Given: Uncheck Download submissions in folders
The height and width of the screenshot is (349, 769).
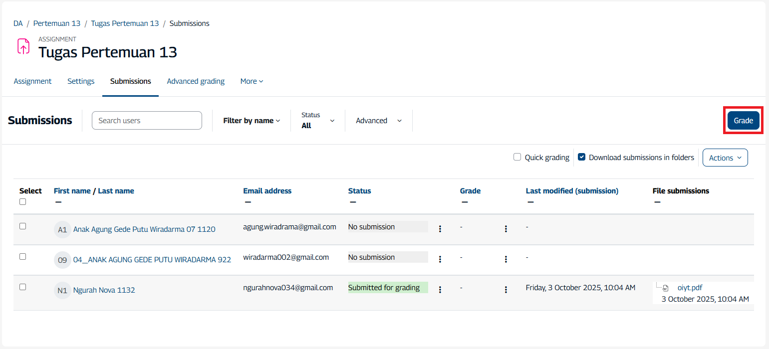Looking at the screenshot, I should coord(581,156).
